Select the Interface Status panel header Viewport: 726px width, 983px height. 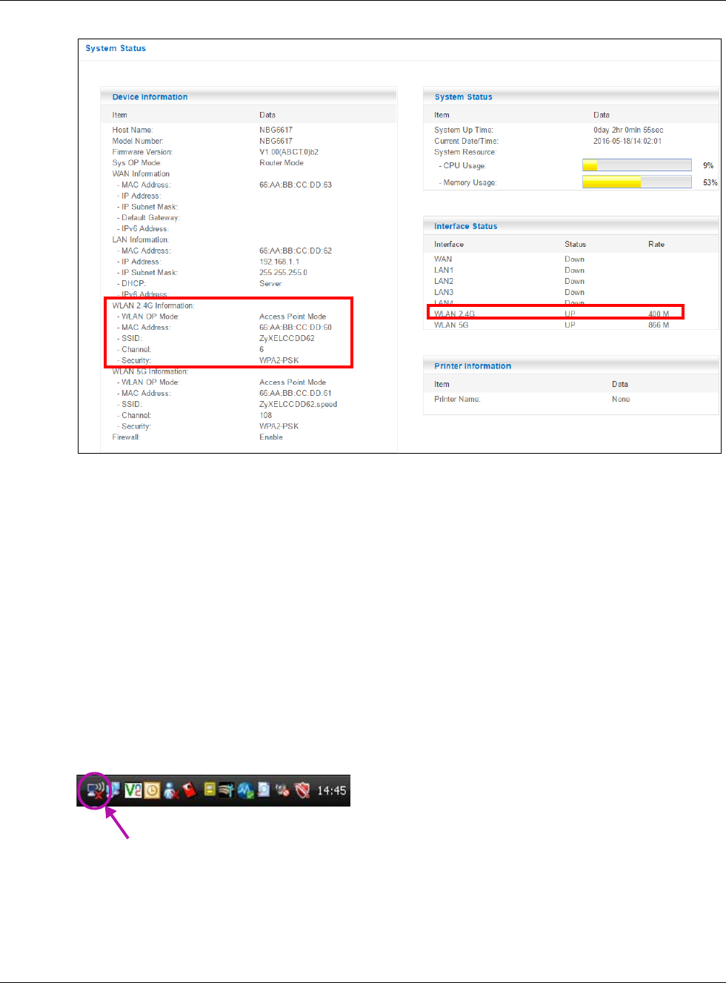[571, 226]
